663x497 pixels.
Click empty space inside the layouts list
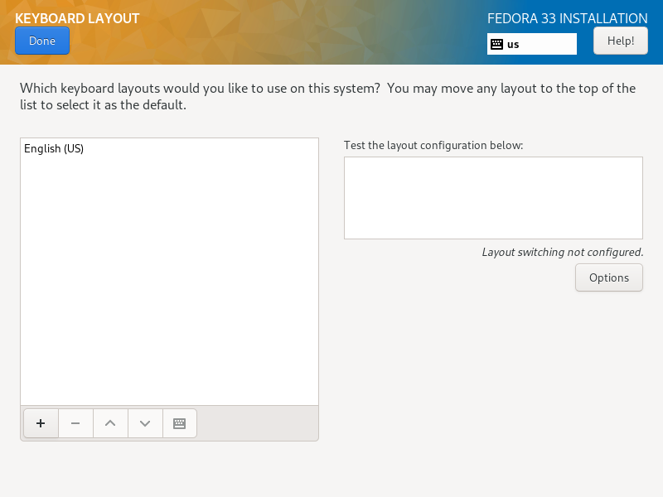tap(169, 279)
